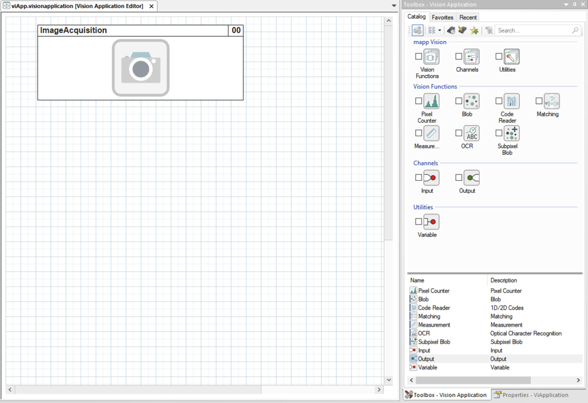Screen dimensions: 588x403
Task: Close the viApp.visionapplication editor tab
Action: click(152, 6)
